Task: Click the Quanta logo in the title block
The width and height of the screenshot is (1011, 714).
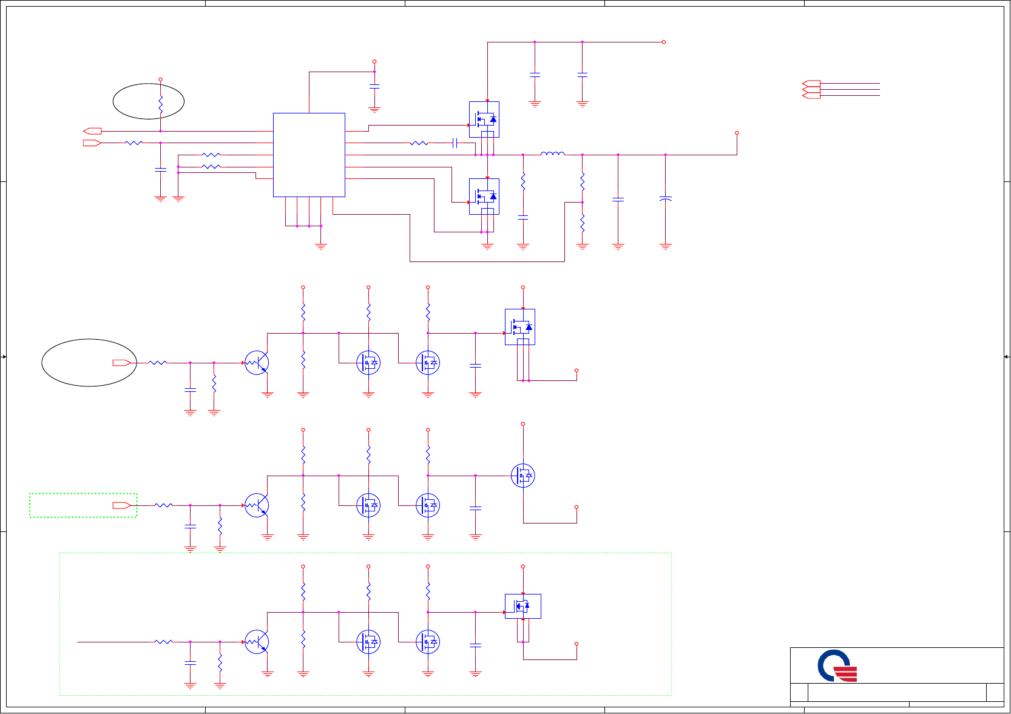Action: coord(837,666)
